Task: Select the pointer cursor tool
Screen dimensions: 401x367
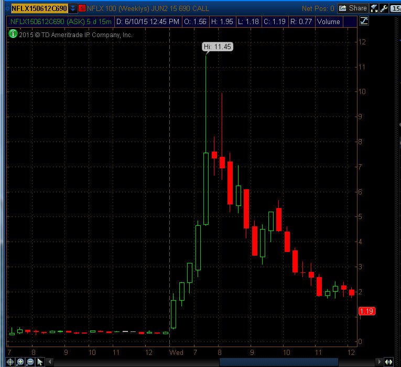Action: [x=40, y=362]
